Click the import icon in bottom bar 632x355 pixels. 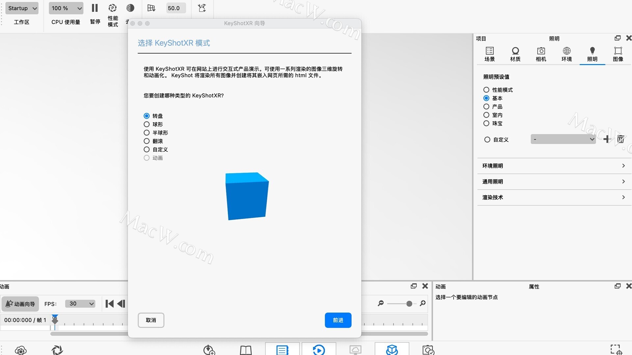pyautogui.click(x=209, y=350)
